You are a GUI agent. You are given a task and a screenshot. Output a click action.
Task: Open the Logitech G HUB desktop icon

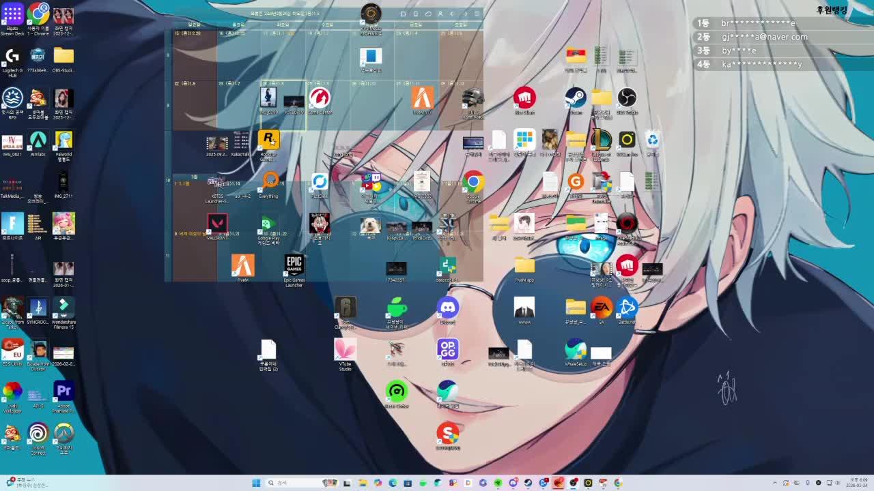pyautogui.click(x=12, y=62)
